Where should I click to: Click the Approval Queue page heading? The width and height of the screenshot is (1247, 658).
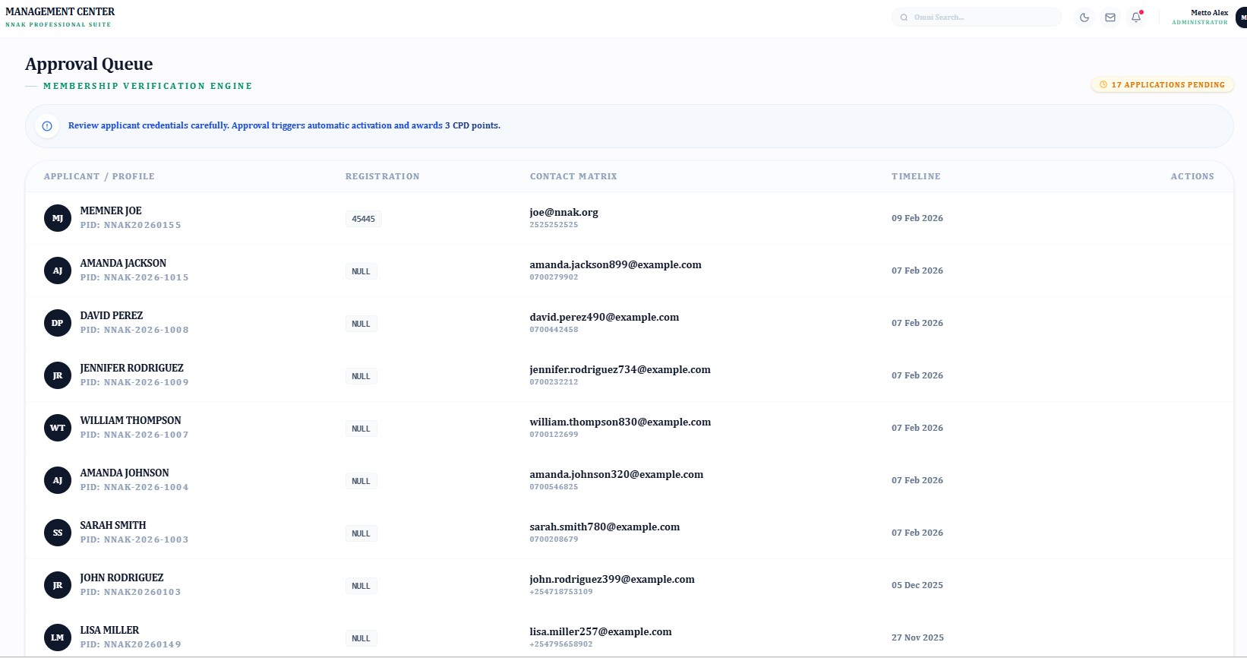[x=89, y=64]
